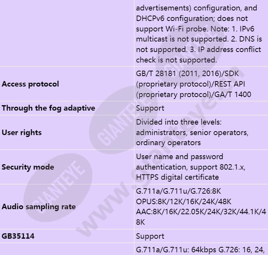
Task: Click Support value next to fog adaptive
Action: click(x=150, y=108)
